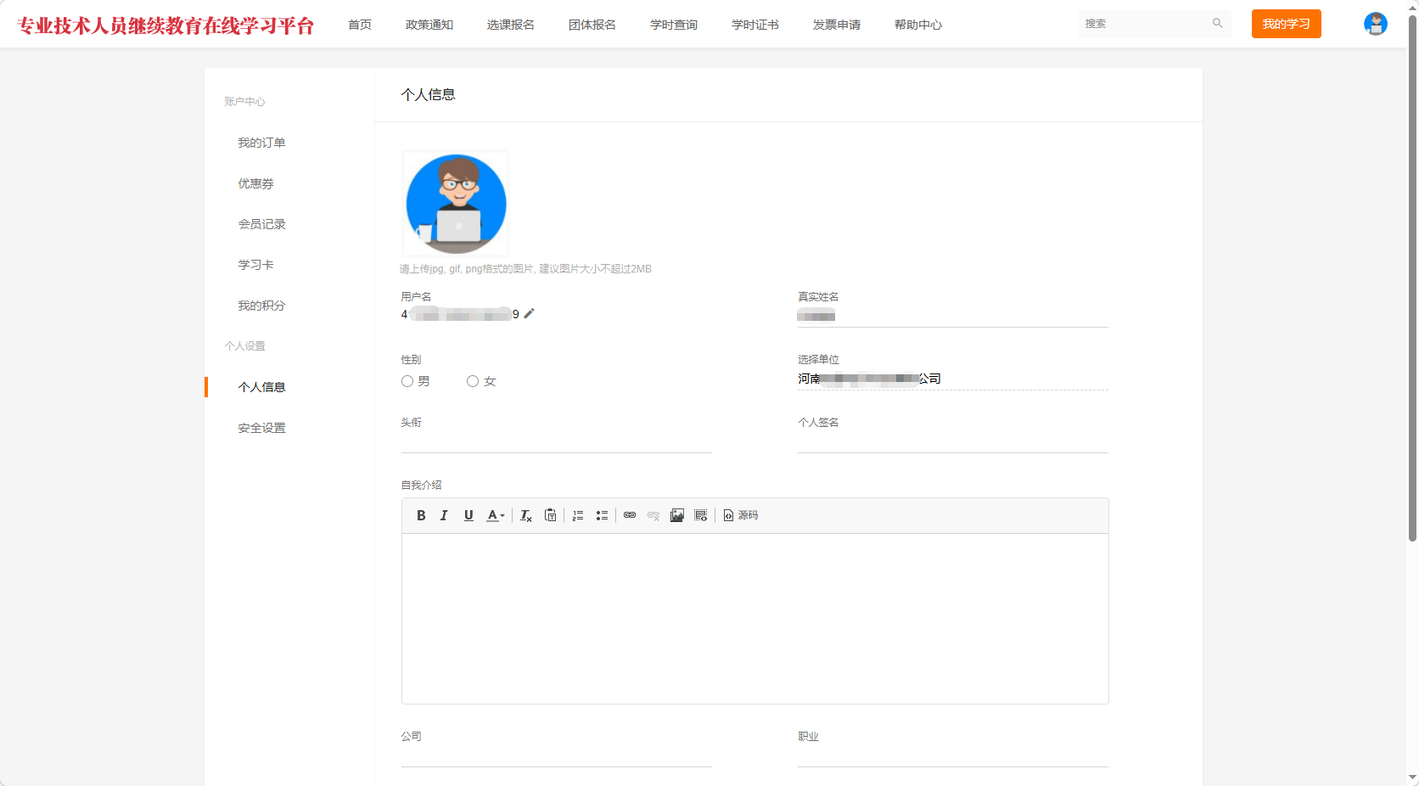Open user avatar menu in header

click(1375, 24)
